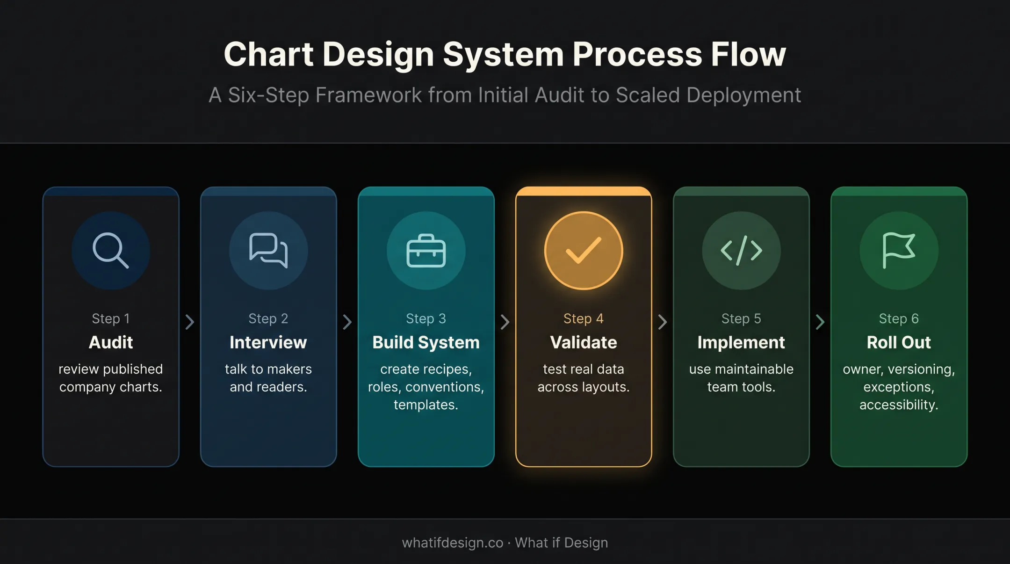Select the 'Implement' card heading
Image resolution: width=1010 pixels, height=564 pixels.
pos(741,343)
